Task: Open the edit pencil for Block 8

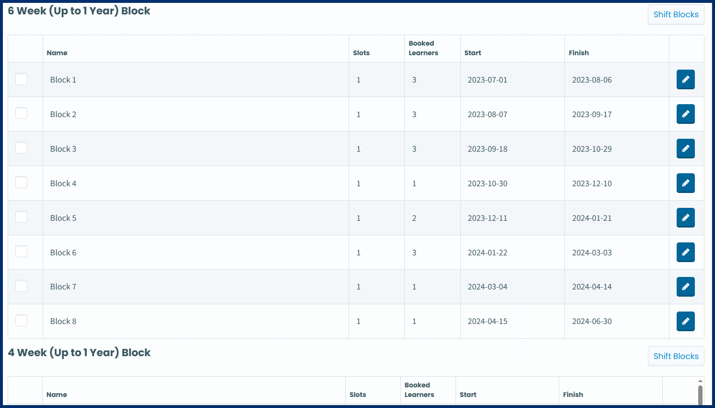Action: 685,321
